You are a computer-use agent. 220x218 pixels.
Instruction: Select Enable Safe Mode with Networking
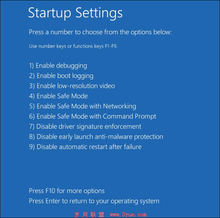[x=83, y=106]
